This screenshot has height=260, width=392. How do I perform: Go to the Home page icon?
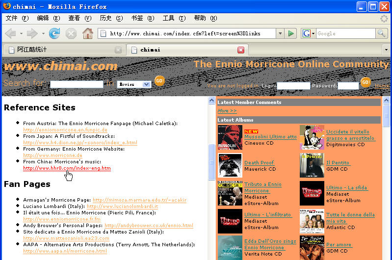(x=88, y=33)
